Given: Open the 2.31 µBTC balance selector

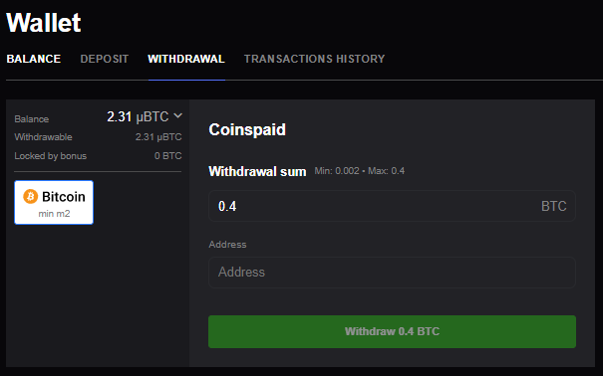Looking at the screenshot, I should (x=145, y=116).
